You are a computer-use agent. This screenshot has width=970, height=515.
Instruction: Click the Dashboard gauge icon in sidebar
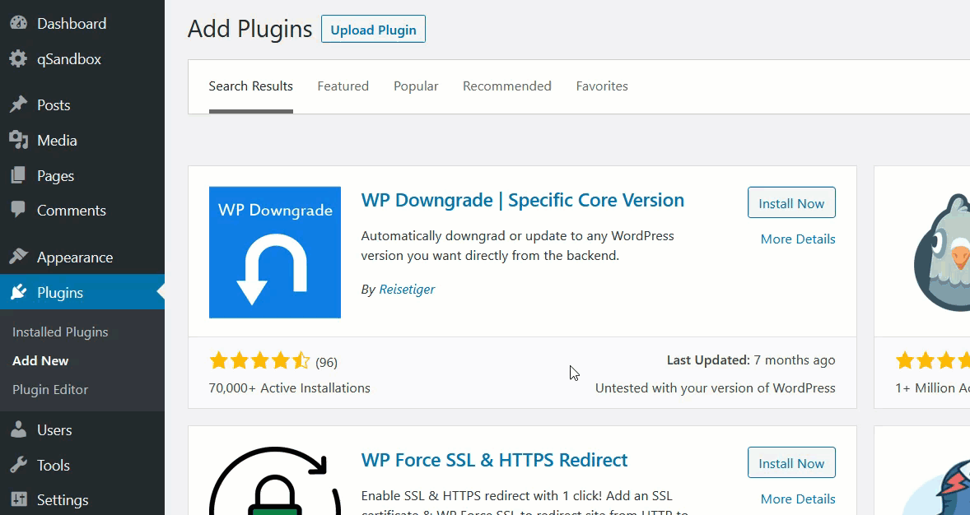coord(19,24)
